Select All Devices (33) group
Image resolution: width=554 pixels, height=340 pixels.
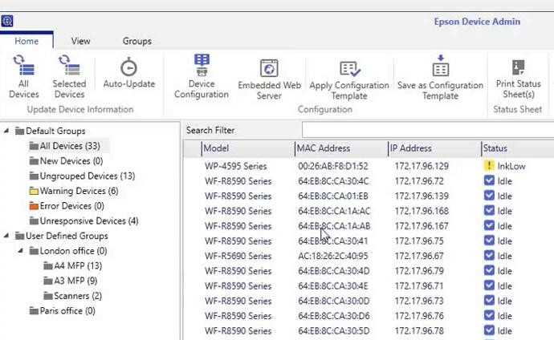[x=69, y=146]
